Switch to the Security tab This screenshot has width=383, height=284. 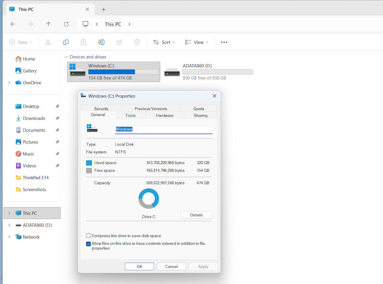point(101,108)
